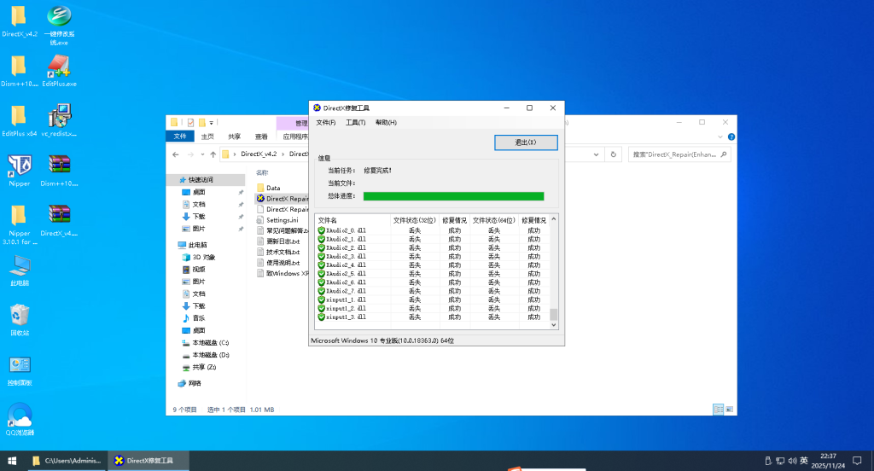Open the QQ浏览器 desktop shortcut
This screenshot has height=471, width=874.
(19, 416)
